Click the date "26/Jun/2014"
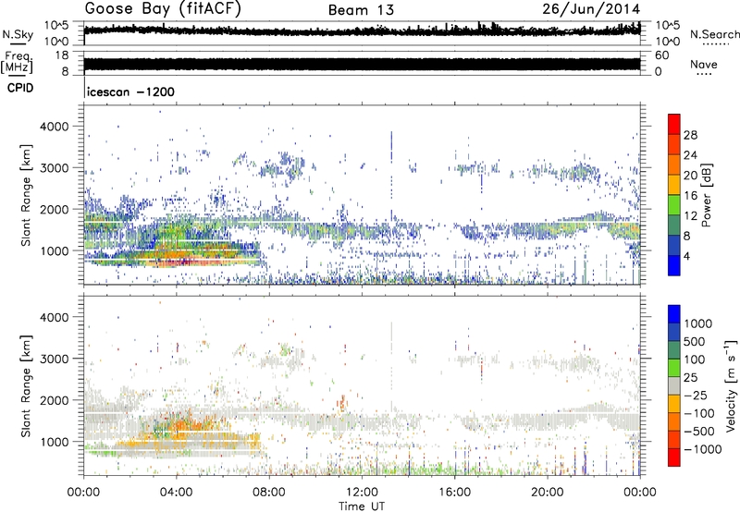Screen dimensions: 740x512 coord(591,9)
